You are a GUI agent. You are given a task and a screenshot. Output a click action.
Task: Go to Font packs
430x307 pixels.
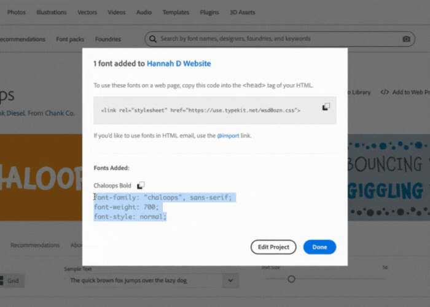(x=70, y=39)
